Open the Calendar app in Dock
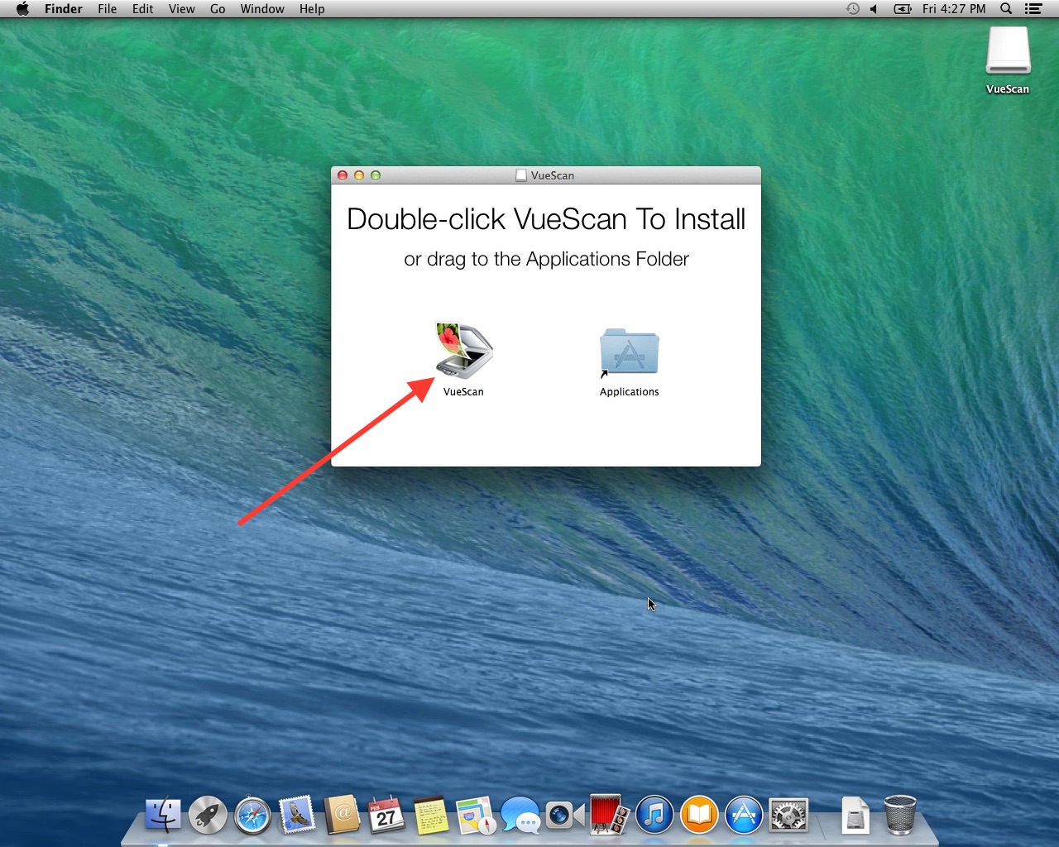The image size is (1059, 847). point(386,816)
